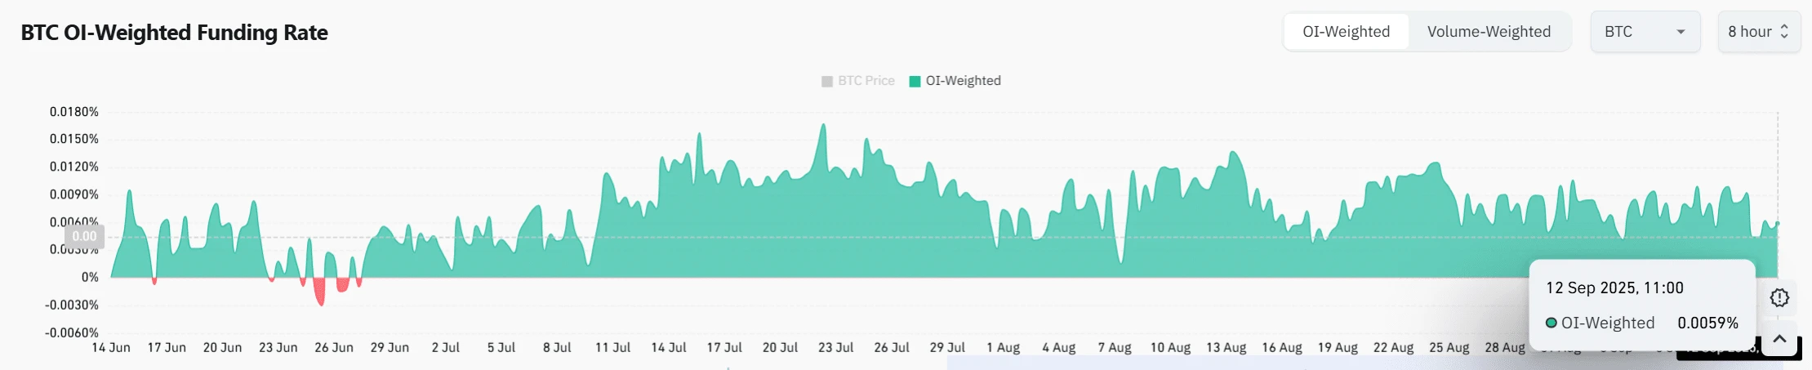Screen dimensions: 1812x370
Task: Click the 14 Jun x-axis date label
Action: click(111, 348)
